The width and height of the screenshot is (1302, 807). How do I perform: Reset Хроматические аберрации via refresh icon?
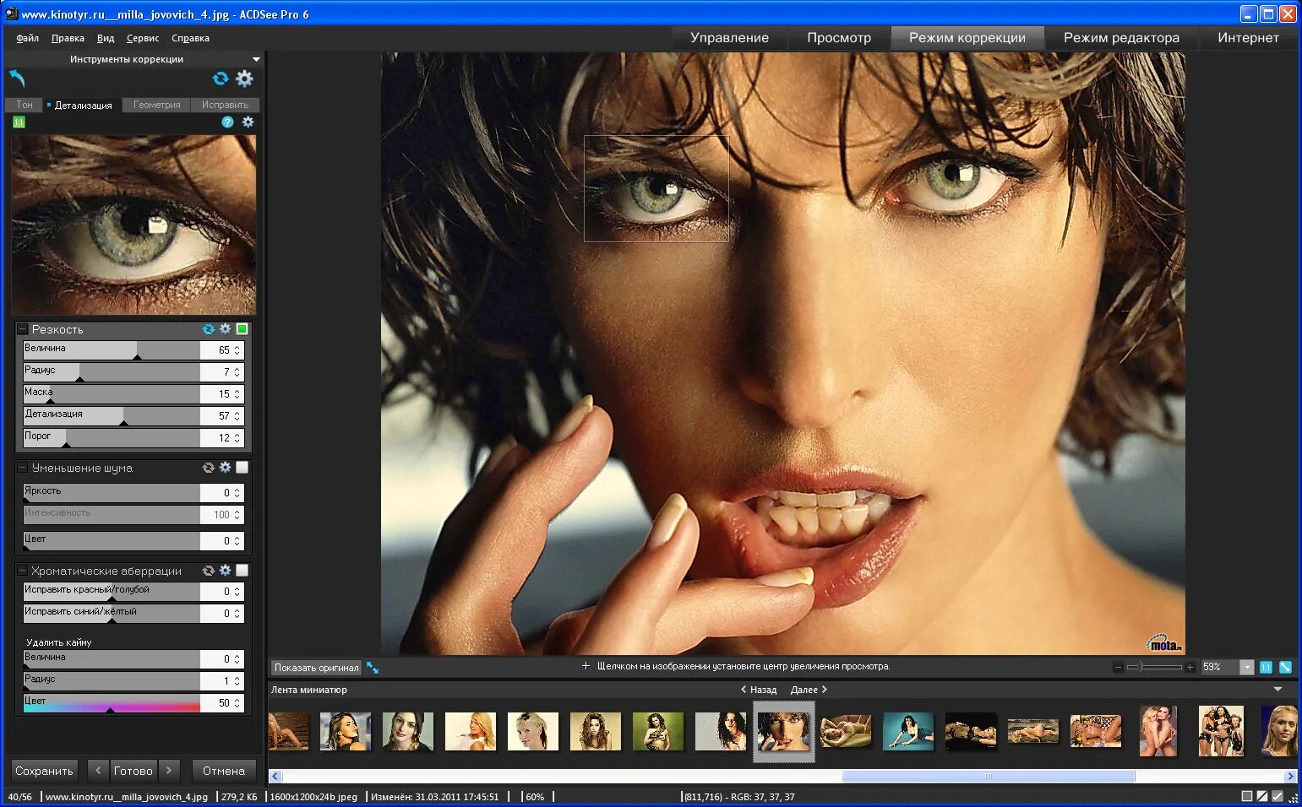(x=209, y=571)
